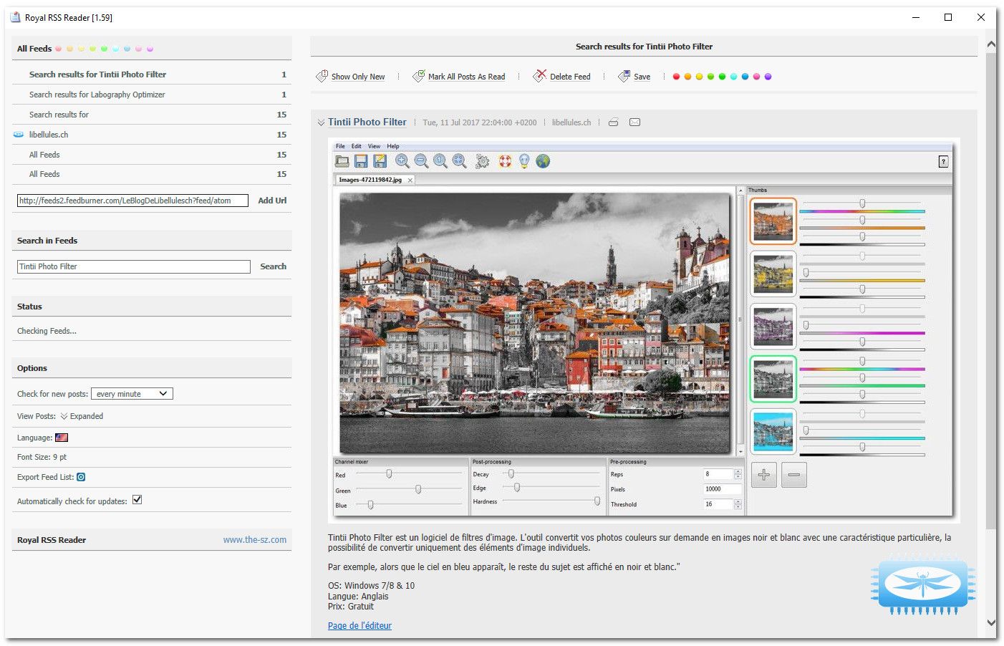1004x646 pixels.
Task: Click the Search in Feeds text field
Action: (x=133, y=266)
